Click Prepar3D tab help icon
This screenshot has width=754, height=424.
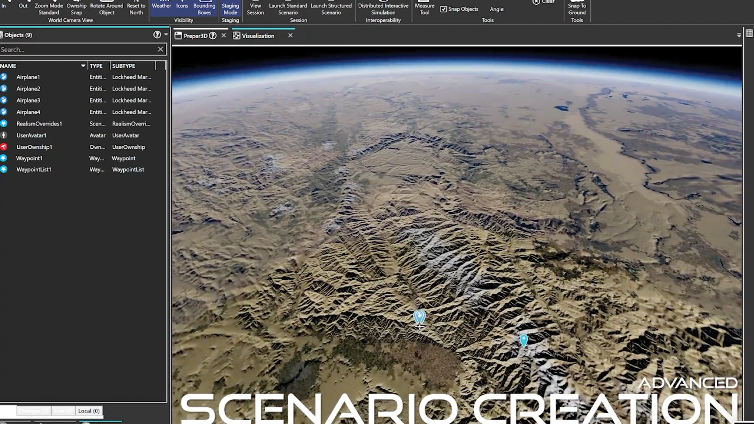coord(213,36)
